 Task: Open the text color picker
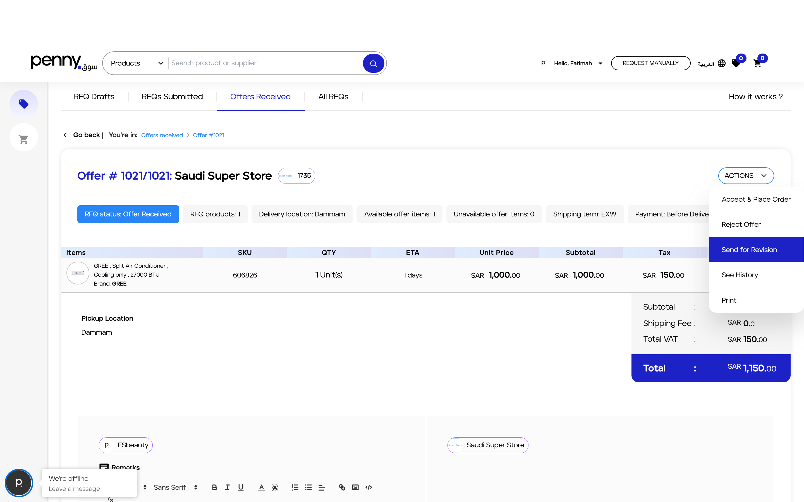point(262,487)
